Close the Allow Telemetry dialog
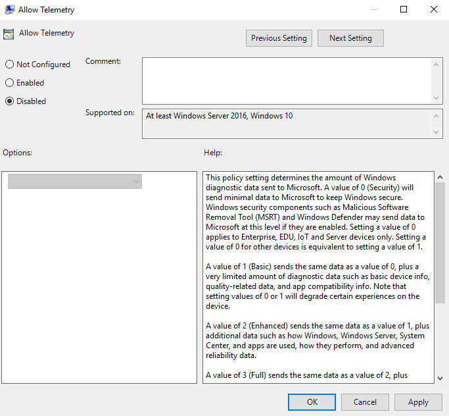This screenshot has height=416, width=449. click(433, 9)
